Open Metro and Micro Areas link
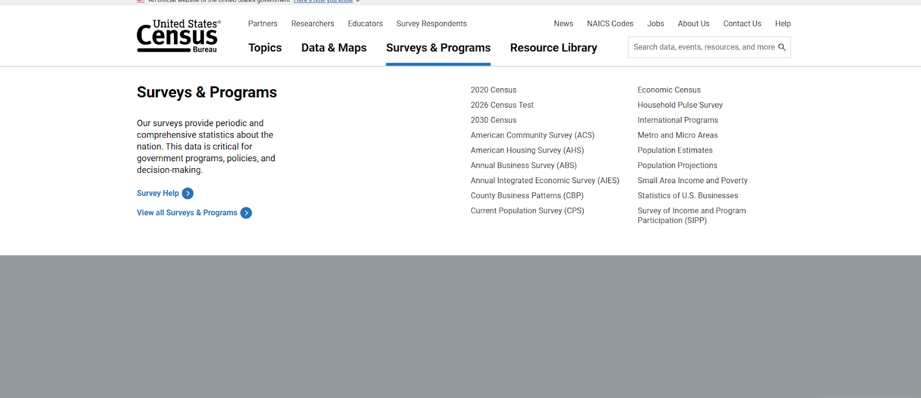This screenshot has width=921, height=398. pyautogui.click(x=678, y=135)
